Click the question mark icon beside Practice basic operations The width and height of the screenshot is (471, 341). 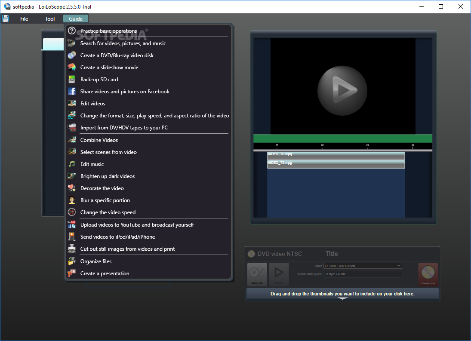tap(72, 31)
